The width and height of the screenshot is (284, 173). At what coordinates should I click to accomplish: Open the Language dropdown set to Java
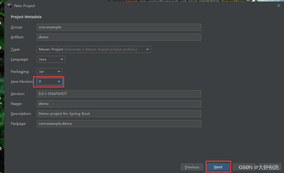(51, 59)
